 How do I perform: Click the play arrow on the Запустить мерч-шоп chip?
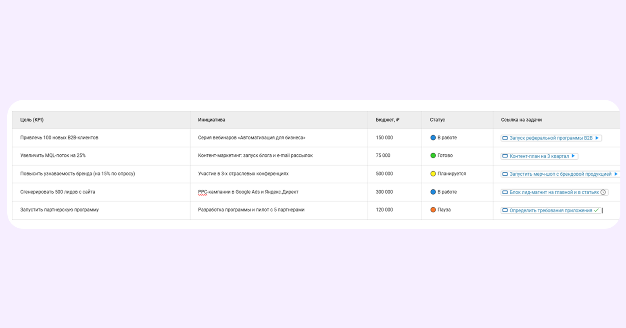coord(616,174)
